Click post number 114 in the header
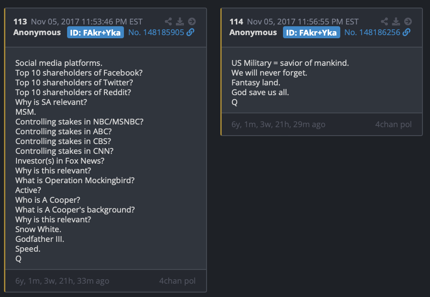 click(236, 21)
